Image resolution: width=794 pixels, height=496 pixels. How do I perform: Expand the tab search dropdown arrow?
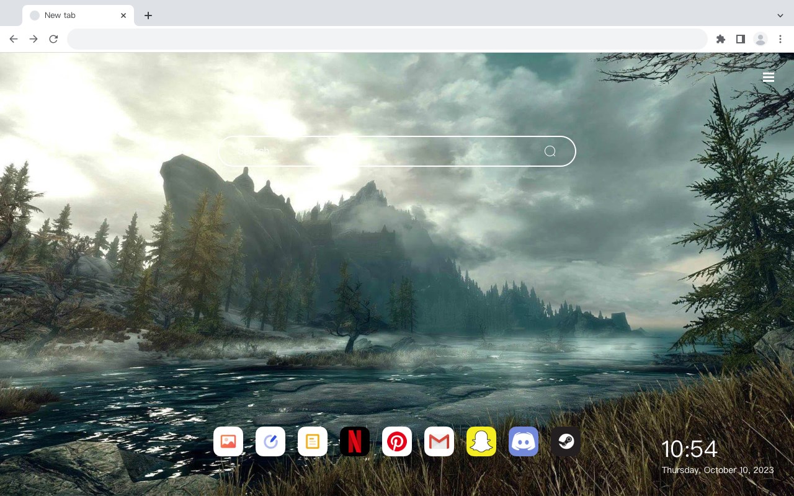[x=780, y=15]
